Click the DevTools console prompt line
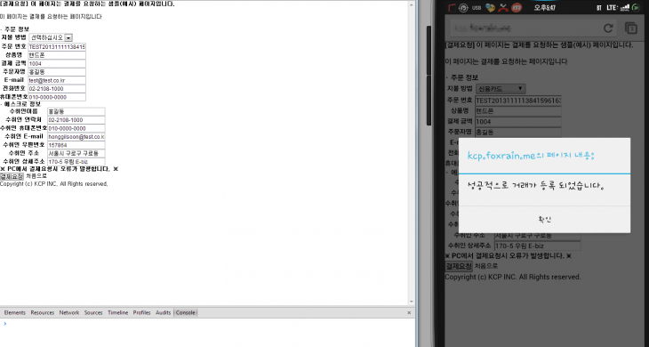This screenshot has width=649, height=347. [x=207, y=323]
